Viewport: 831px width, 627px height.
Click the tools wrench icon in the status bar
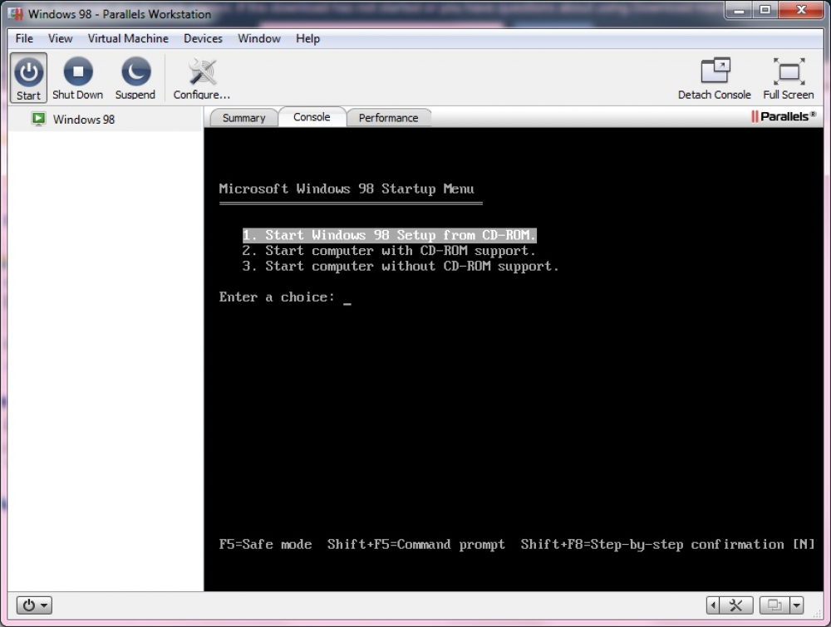[x=736, y=605]
